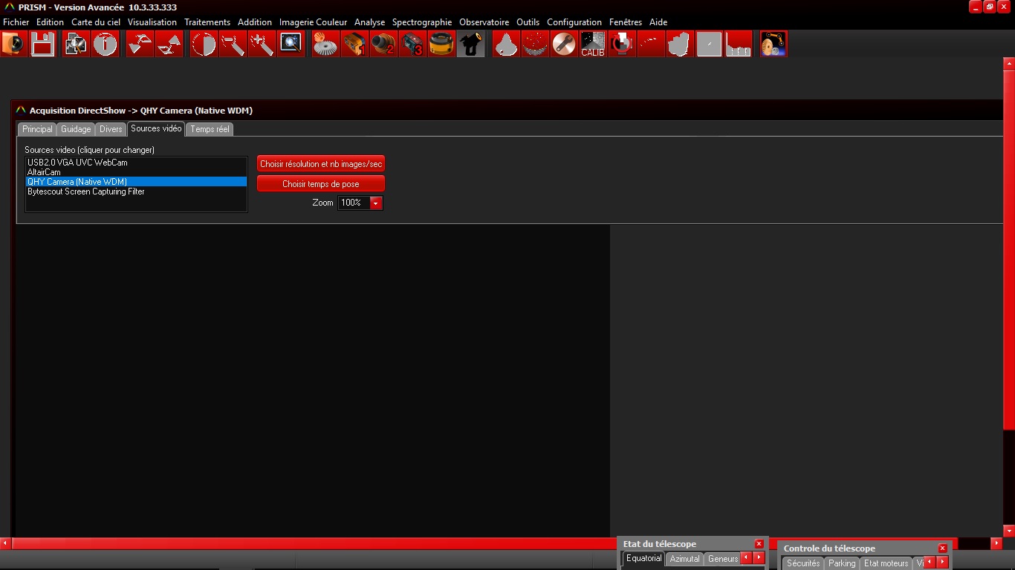
Task: Choose USB2.0 VGA UVC WebCam source
Action: (77, 163)
